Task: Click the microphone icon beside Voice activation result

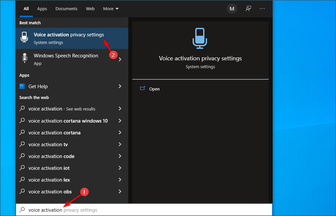Action: point(24,37)
